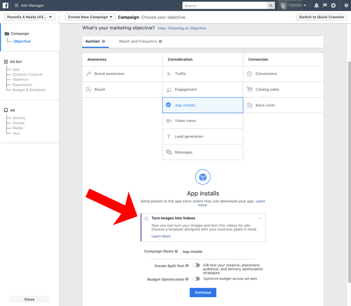This screenshot has width=351, height=306.
Task: Open the notifications bell
Action: (x=316, y=6)
